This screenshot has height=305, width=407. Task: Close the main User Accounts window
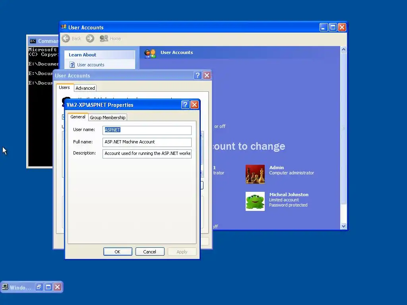[x=342, y=27]
